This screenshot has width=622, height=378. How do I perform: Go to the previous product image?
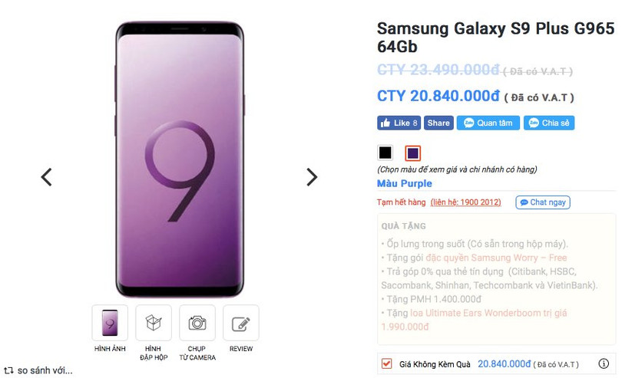[x=47, y=177]
